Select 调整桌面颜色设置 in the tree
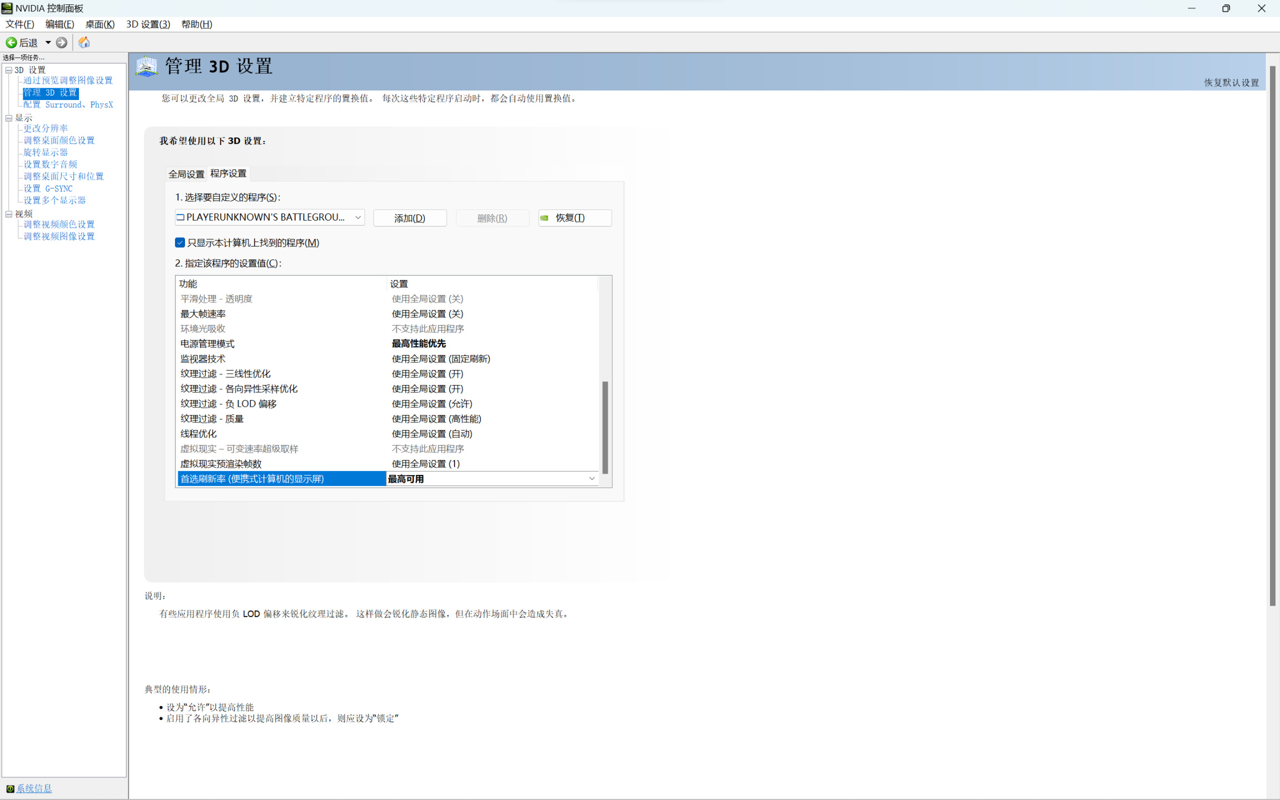 click(59, 141)
